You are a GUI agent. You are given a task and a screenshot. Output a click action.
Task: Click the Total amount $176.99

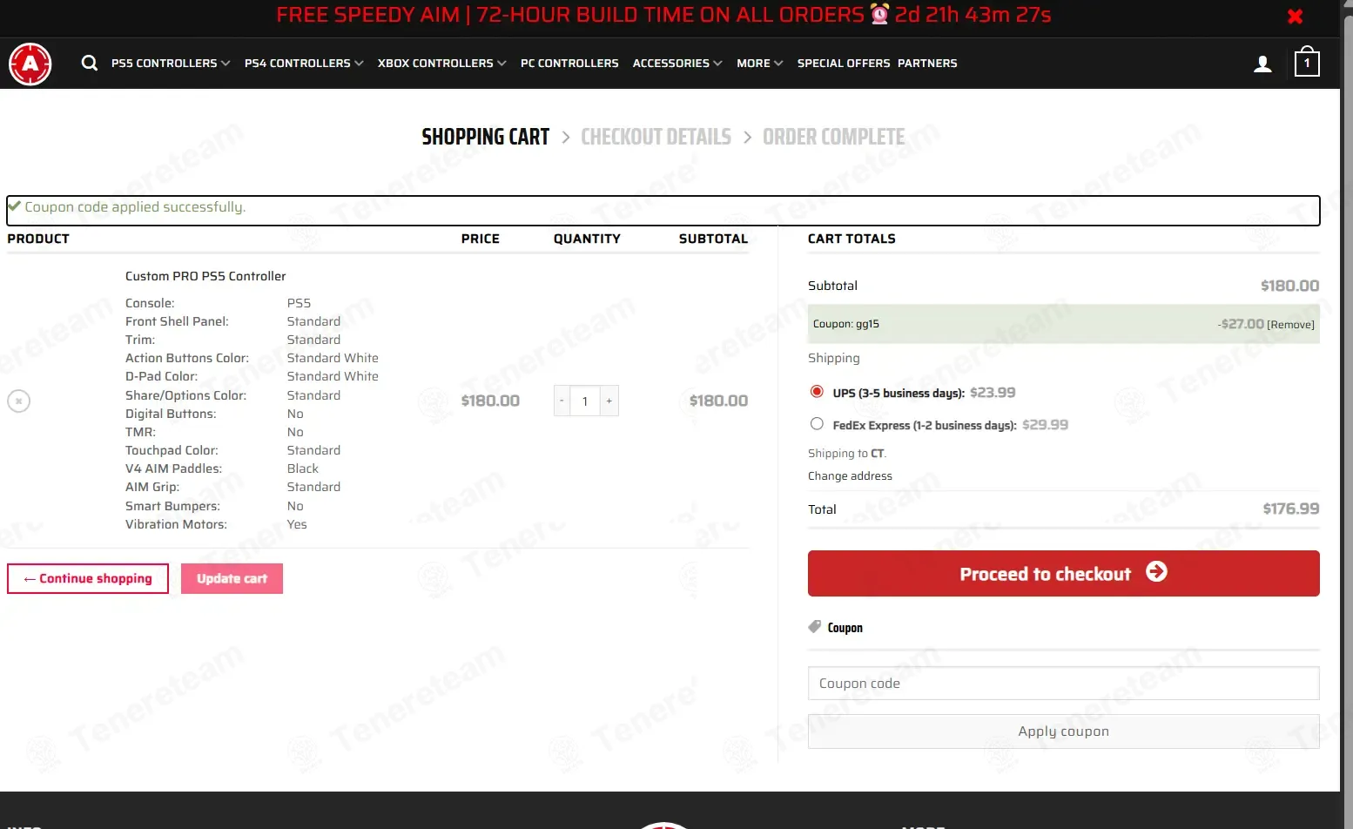coord(1290,509)
